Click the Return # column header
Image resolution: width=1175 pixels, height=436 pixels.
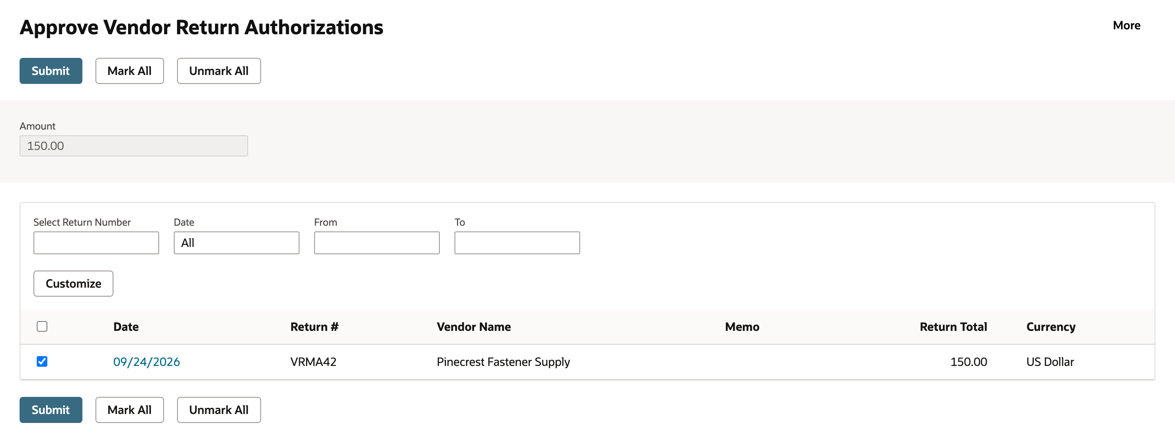click(x=314, y=327)
